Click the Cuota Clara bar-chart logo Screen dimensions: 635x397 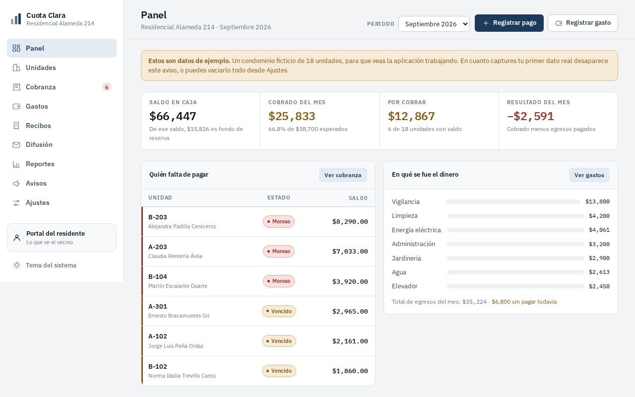pyautogui.click(x=16, y=19)
